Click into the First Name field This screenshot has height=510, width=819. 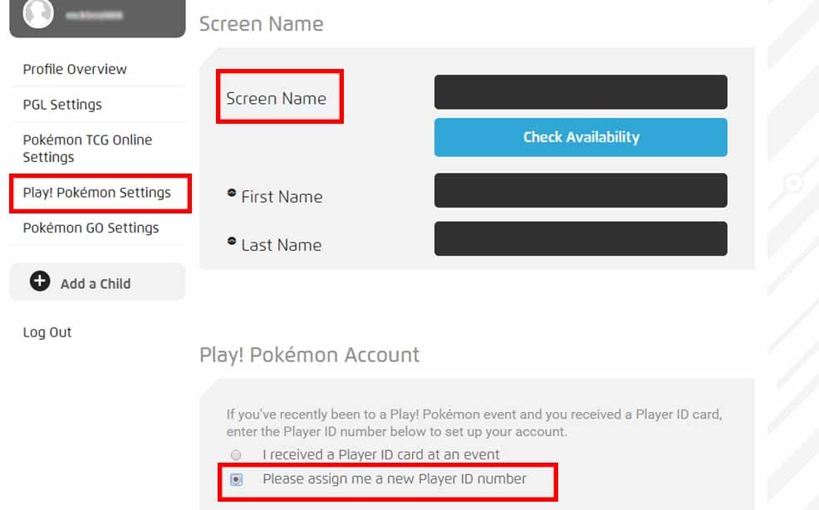click(x=581, y=190)
